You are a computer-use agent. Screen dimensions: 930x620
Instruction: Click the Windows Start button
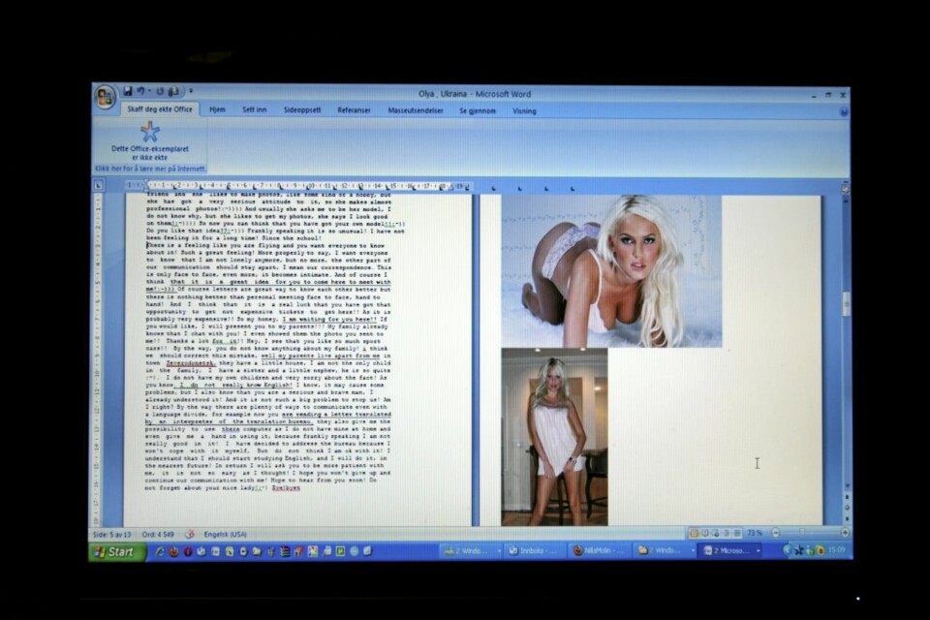pos(117,551)
